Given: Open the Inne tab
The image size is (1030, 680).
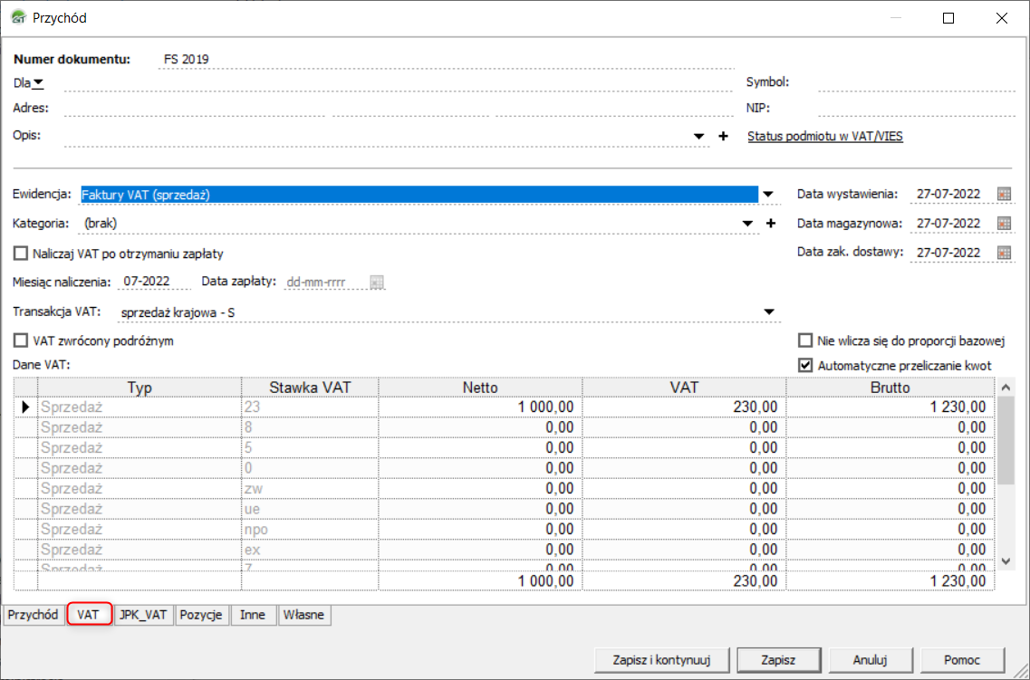Looking at the screenshot, I should [x=253, y=615].
